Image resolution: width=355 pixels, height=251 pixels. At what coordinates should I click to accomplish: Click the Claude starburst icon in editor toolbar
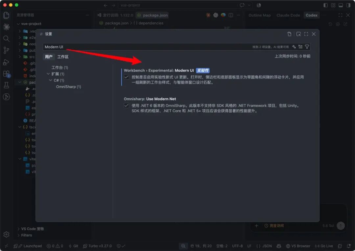pos(208,15)
